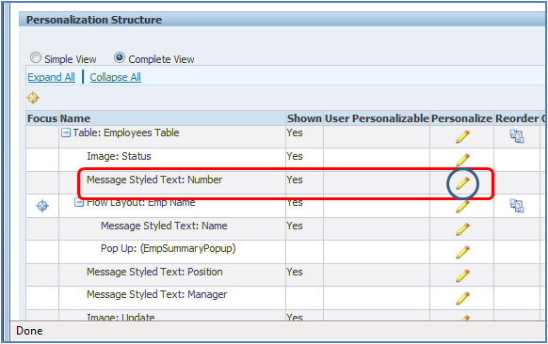Select the 'Table: Employees Table' row name

tap(126, 133)
